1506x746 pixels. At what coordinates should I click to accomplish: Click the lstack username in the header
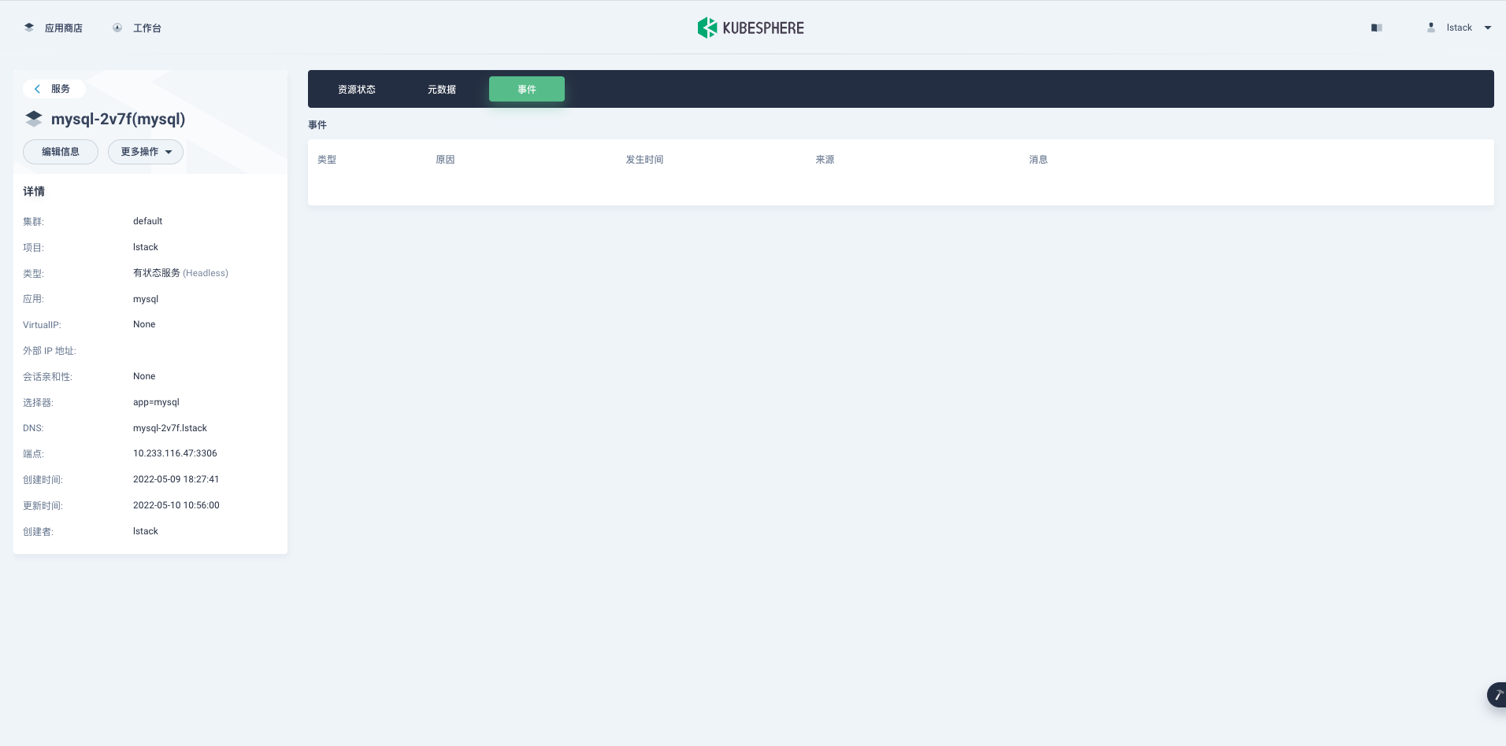pos(1460,28)
